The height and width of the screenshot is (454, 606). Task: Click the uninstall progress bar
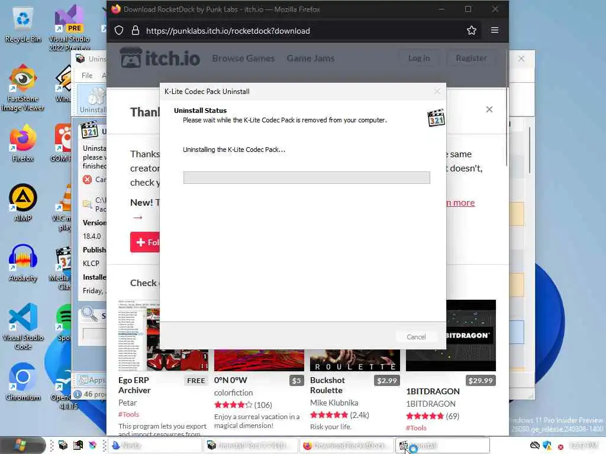point(307,177)
